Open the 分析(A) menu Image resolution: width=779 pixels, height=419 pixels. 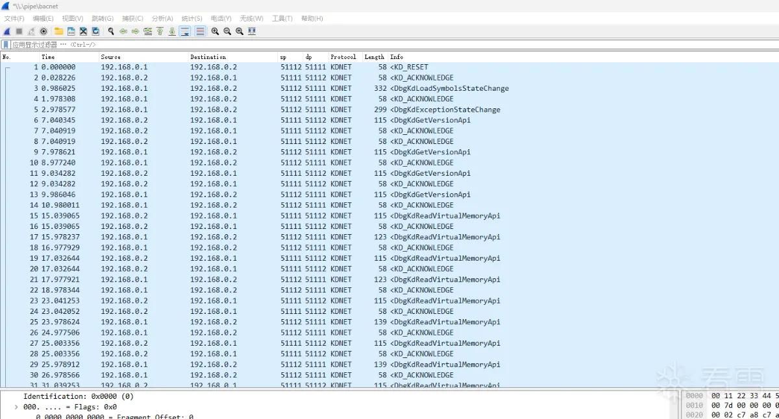(x=162, y=18)
